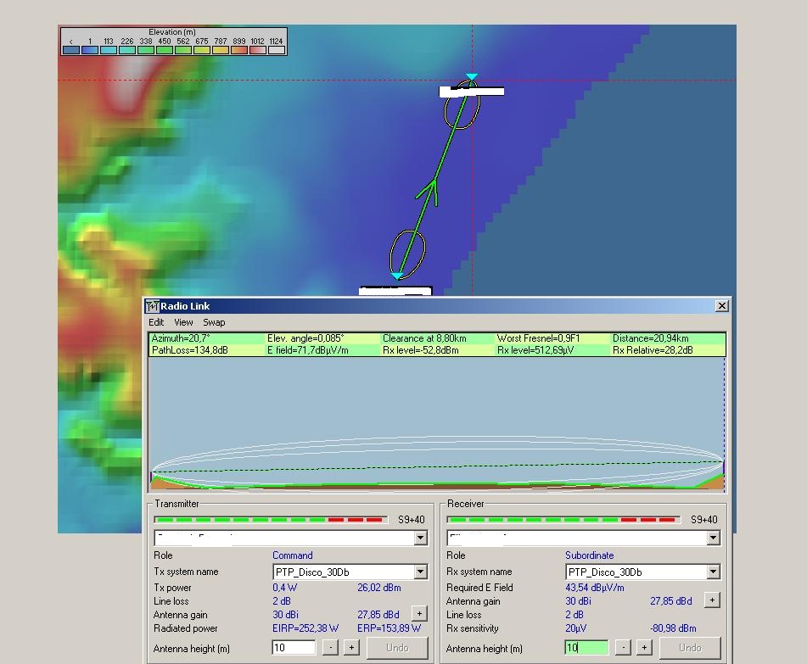Click the Transmitter Undo button

coord(397,648)
